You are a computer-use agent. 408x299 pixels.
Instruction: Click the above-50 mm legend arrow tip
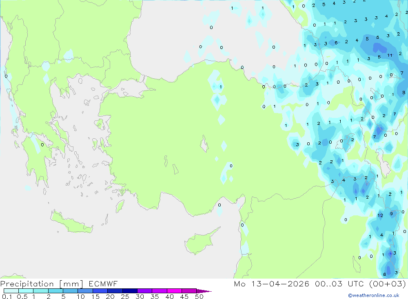pos(204,291)
